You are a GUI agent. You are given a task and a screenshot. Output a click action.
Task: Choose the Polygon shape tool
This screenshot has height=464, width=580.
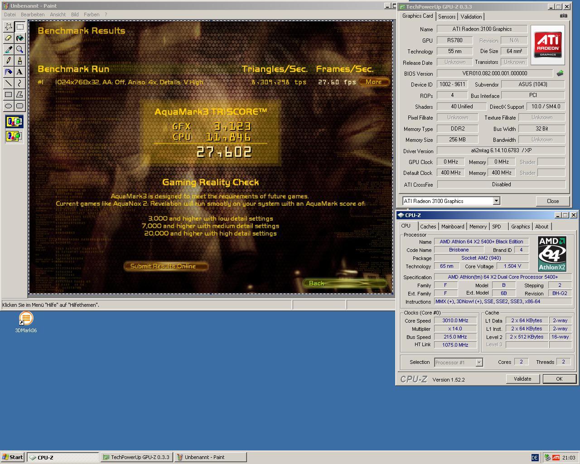point(20,95)
